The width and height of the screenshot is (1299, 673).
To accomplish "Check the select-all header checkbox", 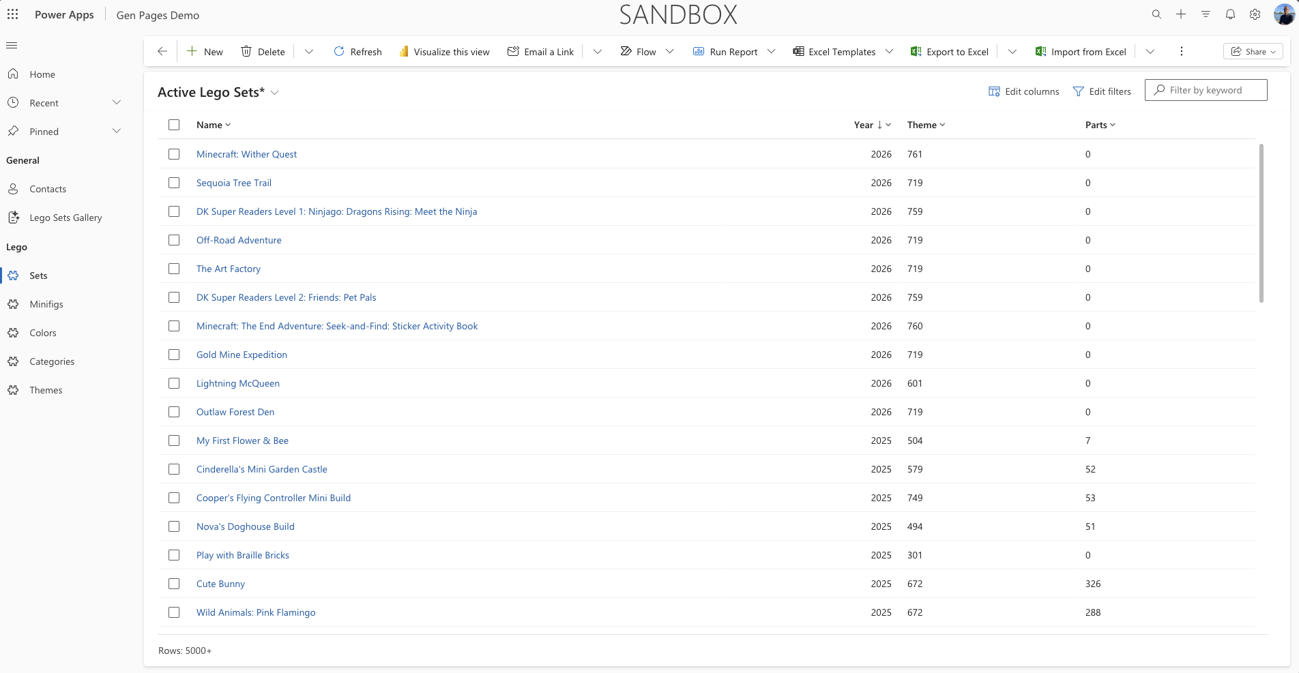I will click(x=174, y=125).
